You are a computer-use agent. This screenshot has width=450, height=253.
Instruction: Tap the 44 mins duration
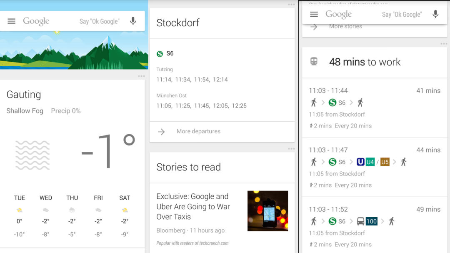(x=428, y=150)
